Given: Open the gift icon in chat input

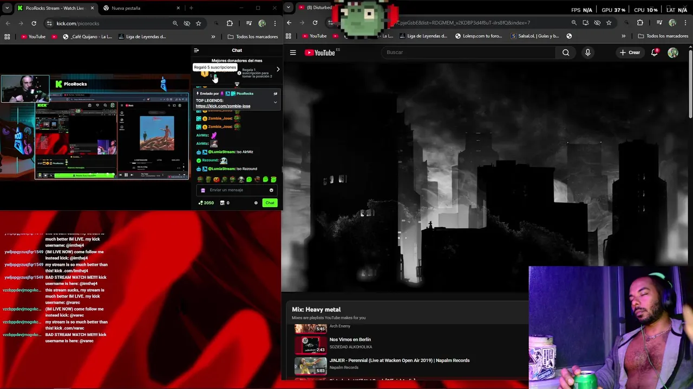Looking at the screenshot, I should click(x=203, y=190).
